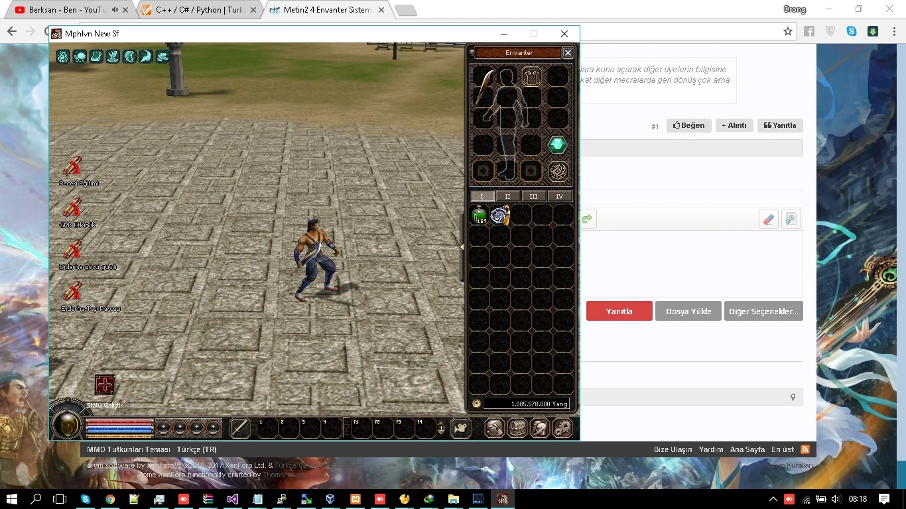The width and height of the screenshot is (906, 509).
Task: Open the dragon soul alchemy button
Action: coord(558,172)
